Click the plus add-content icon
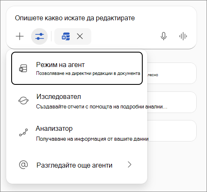This screenshot has height=192, width=207. click(20, 36)
